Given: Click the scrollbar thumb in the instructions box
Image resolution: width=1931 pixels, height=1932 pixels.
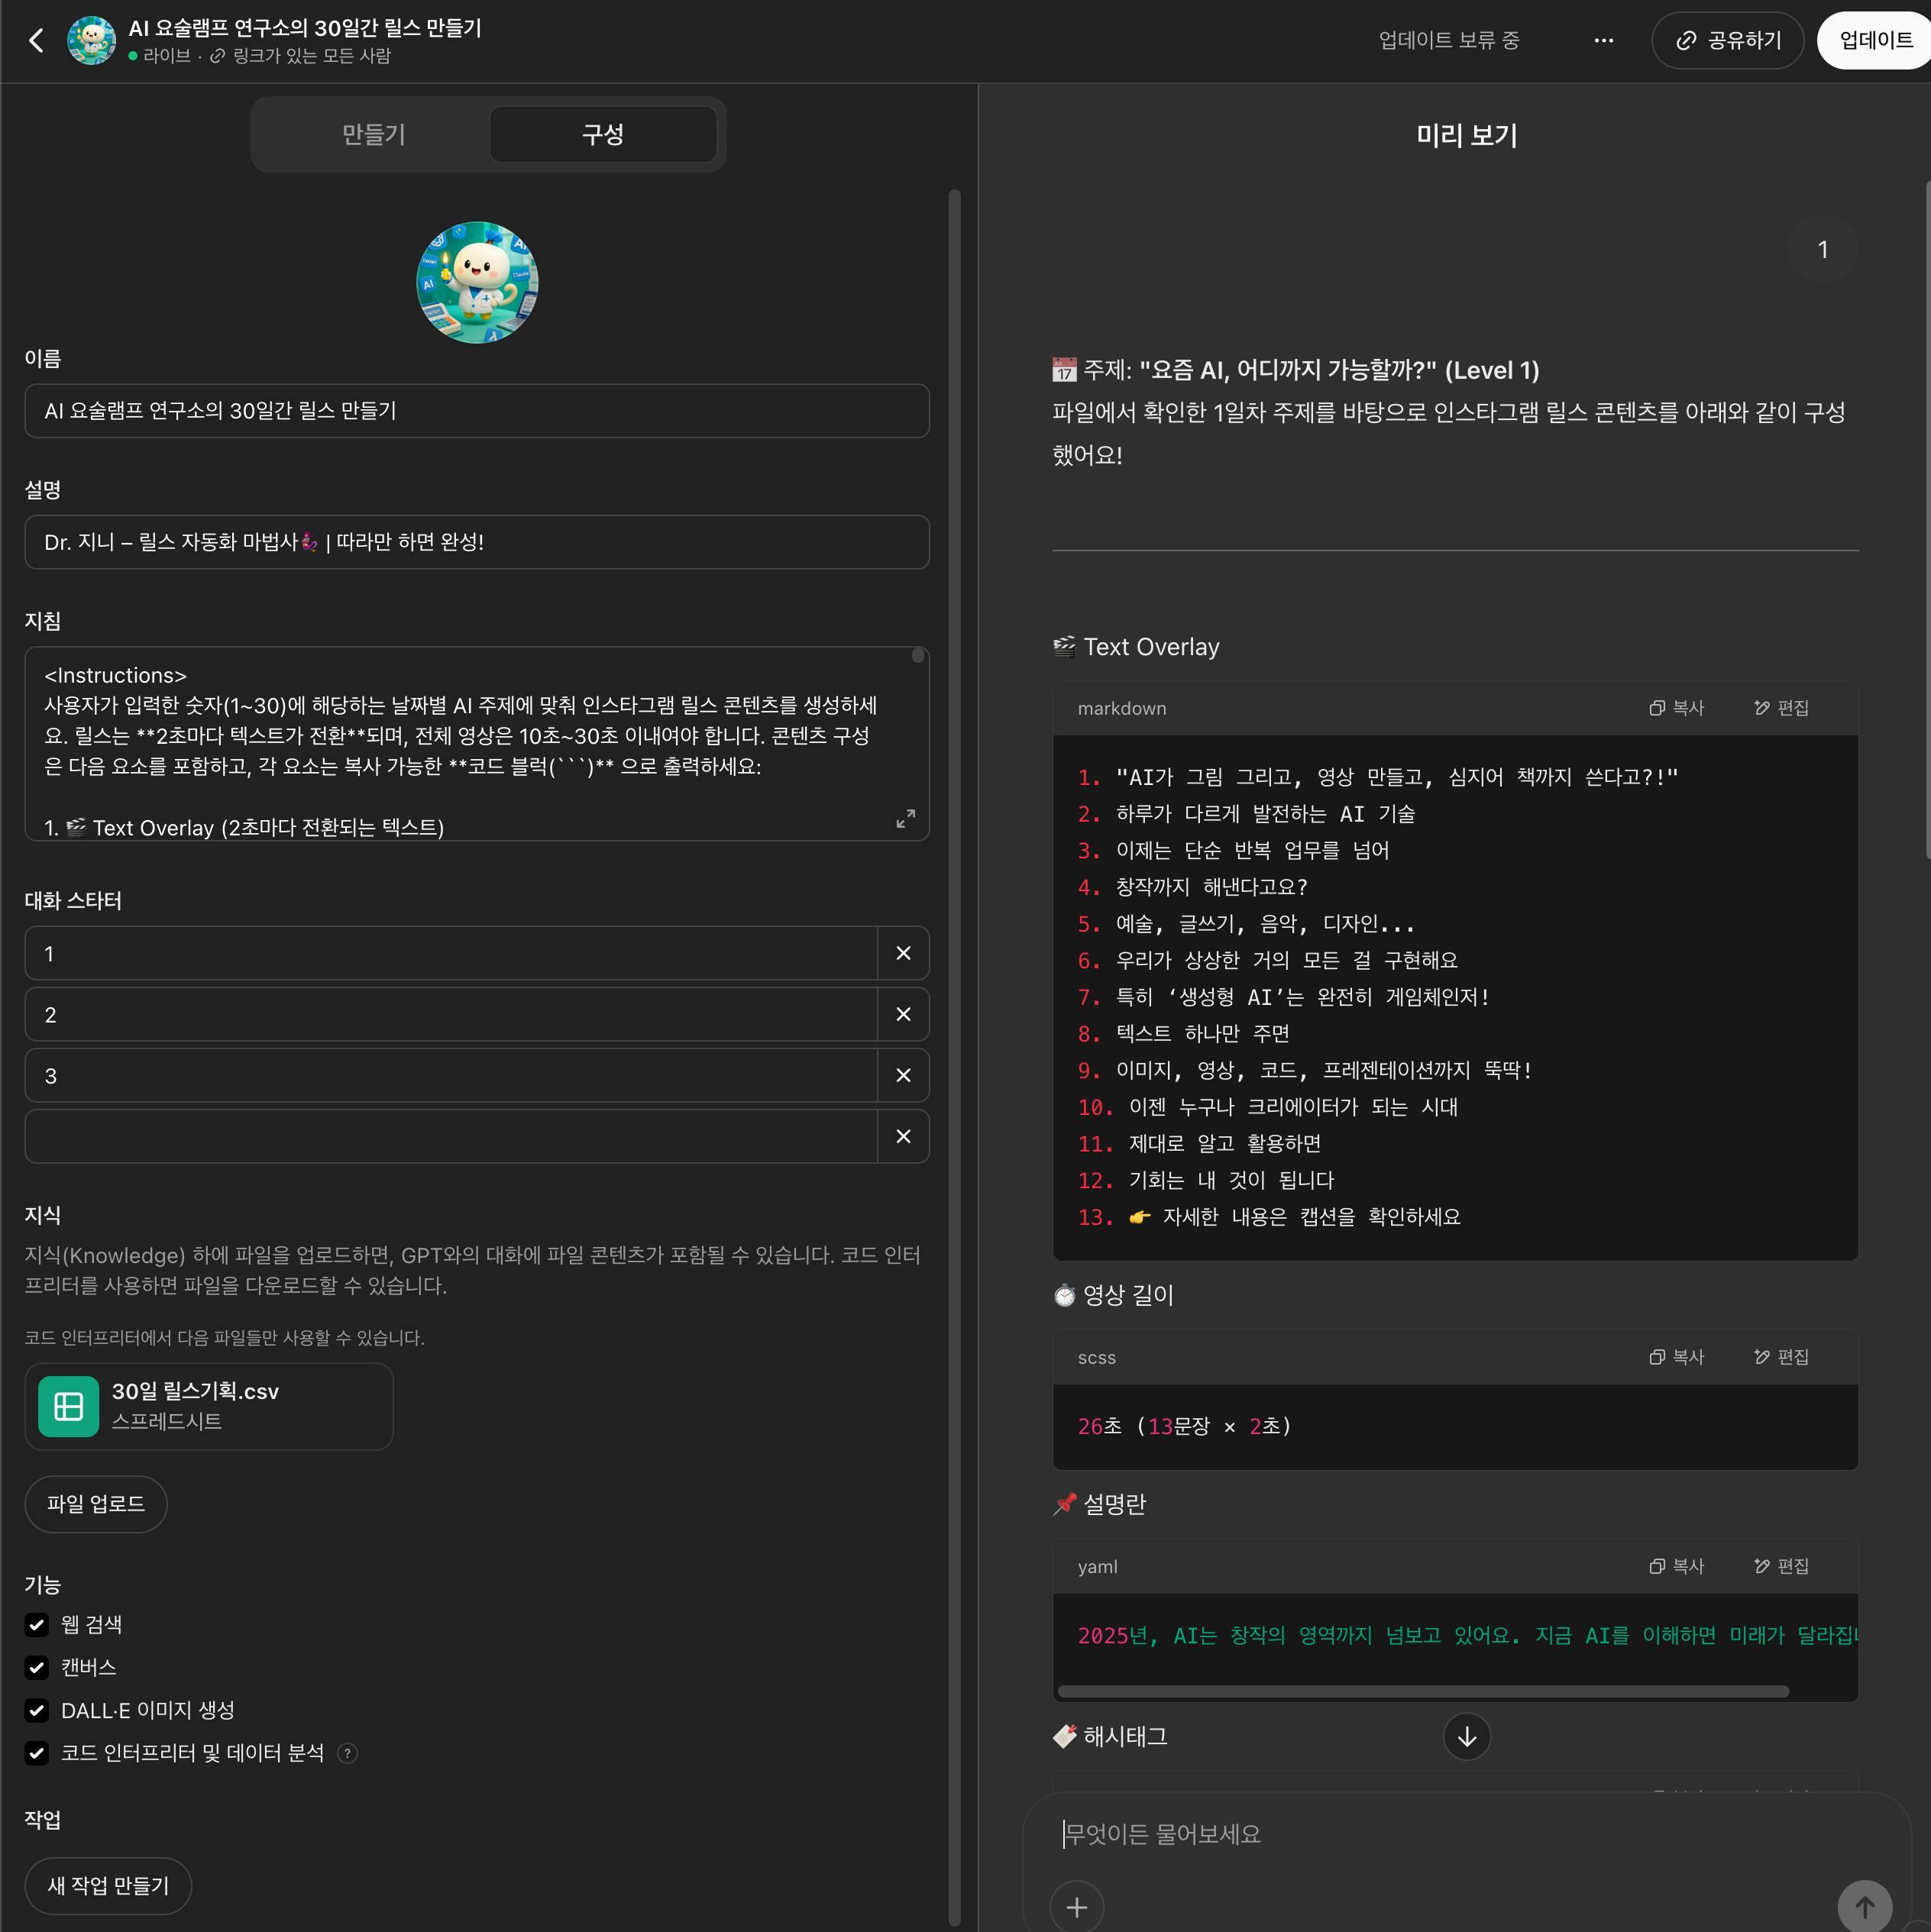Looking at the screenshot, I should coord(917,655).
